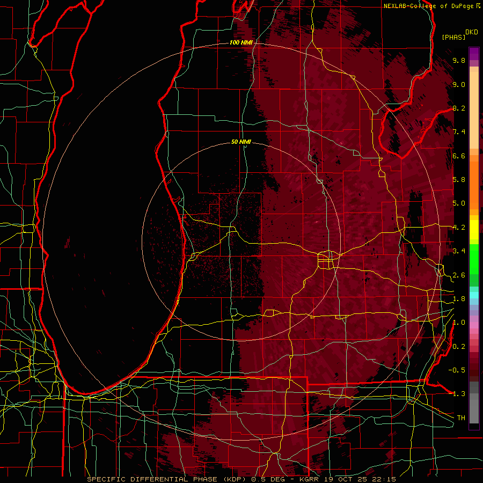Click the 8.2 legend value

pos(459,108)
